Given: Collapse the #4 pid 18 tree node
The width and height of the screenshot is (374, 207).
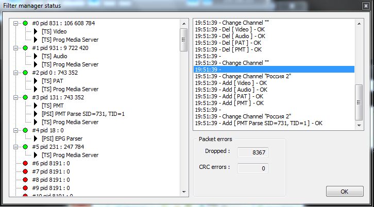Looking at the screenshot, I should tap(16, 130).
